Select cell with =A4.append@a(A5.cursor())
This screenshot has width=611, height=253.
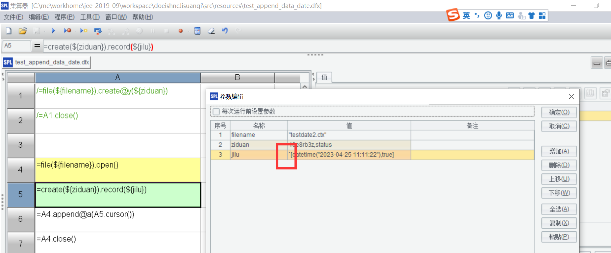[118, 219]
